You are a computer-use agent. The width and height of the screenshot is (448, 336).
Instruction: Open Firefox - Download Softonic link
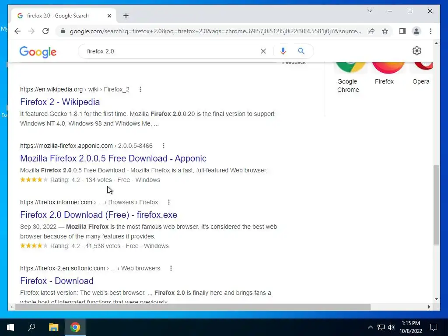[56, 281]
